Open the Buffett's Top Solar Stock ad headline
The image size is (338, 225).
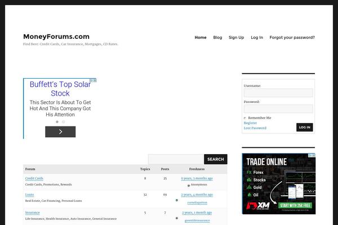[60, 89]
